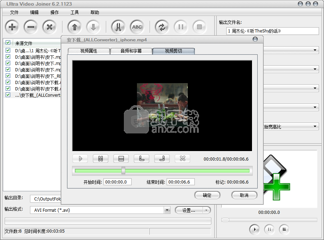This screenshot has width=324, height=240.
Task: Open the 工具 menu
Action: coord(74,12)
